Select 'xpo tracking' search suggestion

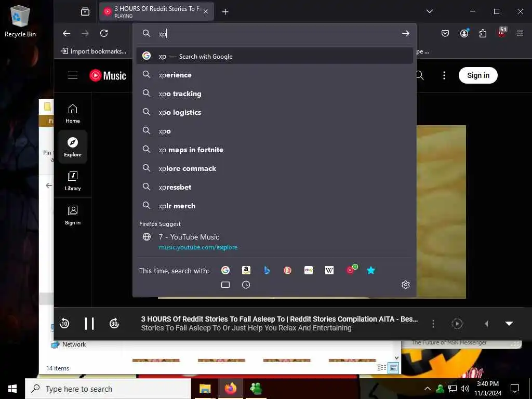[x=274, y=94]
